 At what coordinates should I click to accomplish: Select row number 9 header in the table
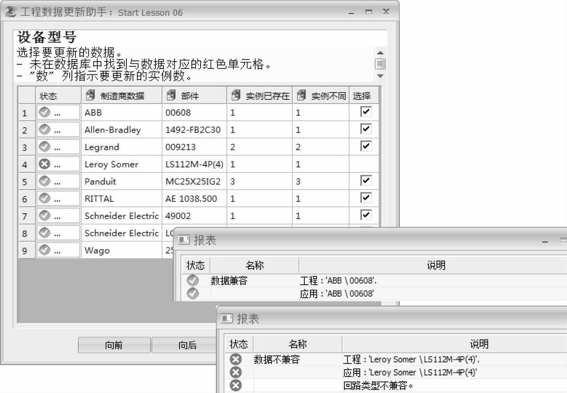[x=27, y=250]
